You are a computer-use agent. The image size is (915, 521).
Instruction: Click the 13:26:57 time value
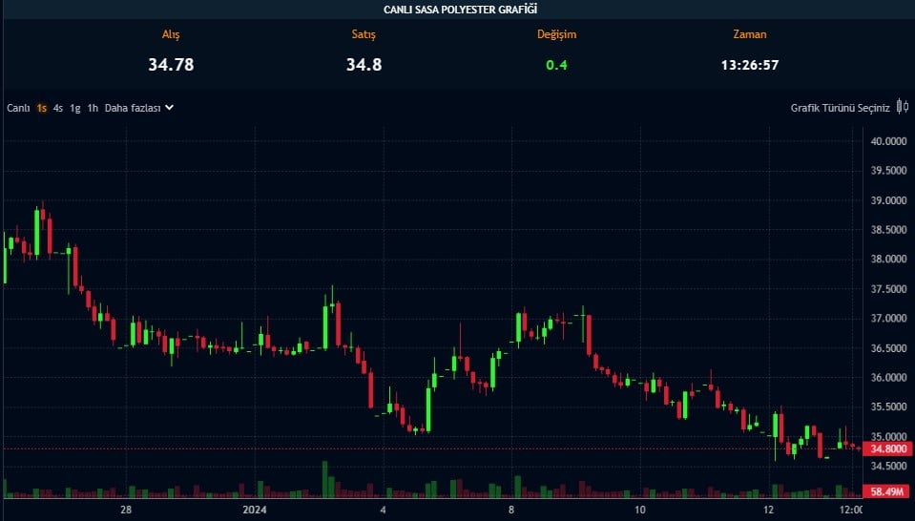coord(749,65)
